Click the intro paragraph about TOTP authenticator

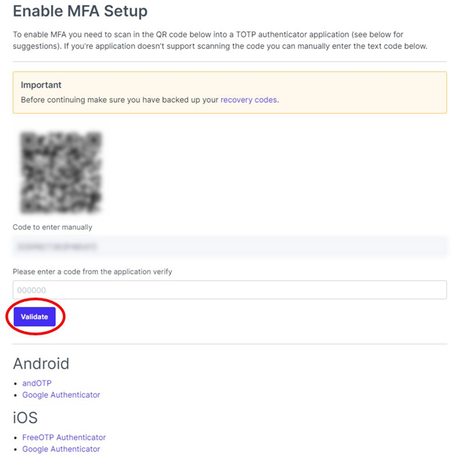click(x=221, y=40)
